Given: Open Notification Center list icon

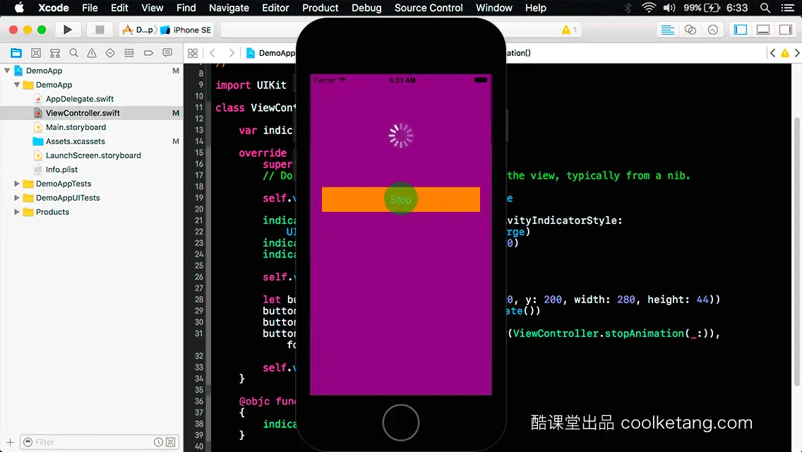Looking at the screenshot, I should (788, 8).
